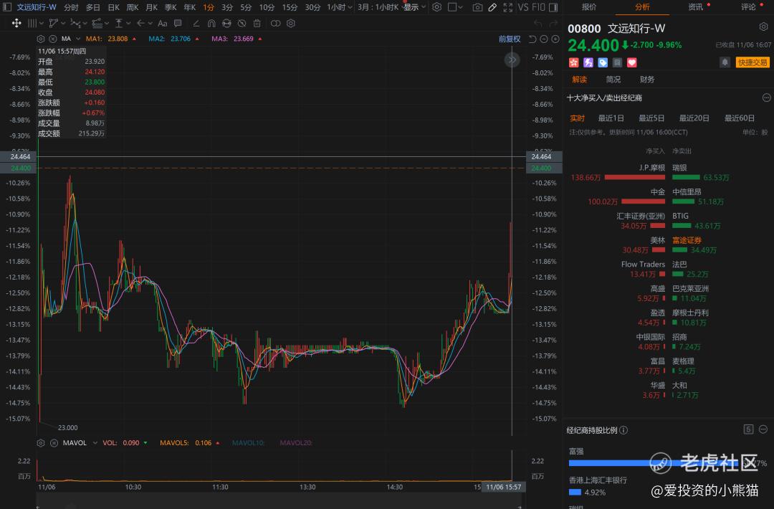Switch chart to 日K view
Screen dimensions: 774x509
click(x=113, y=7)
